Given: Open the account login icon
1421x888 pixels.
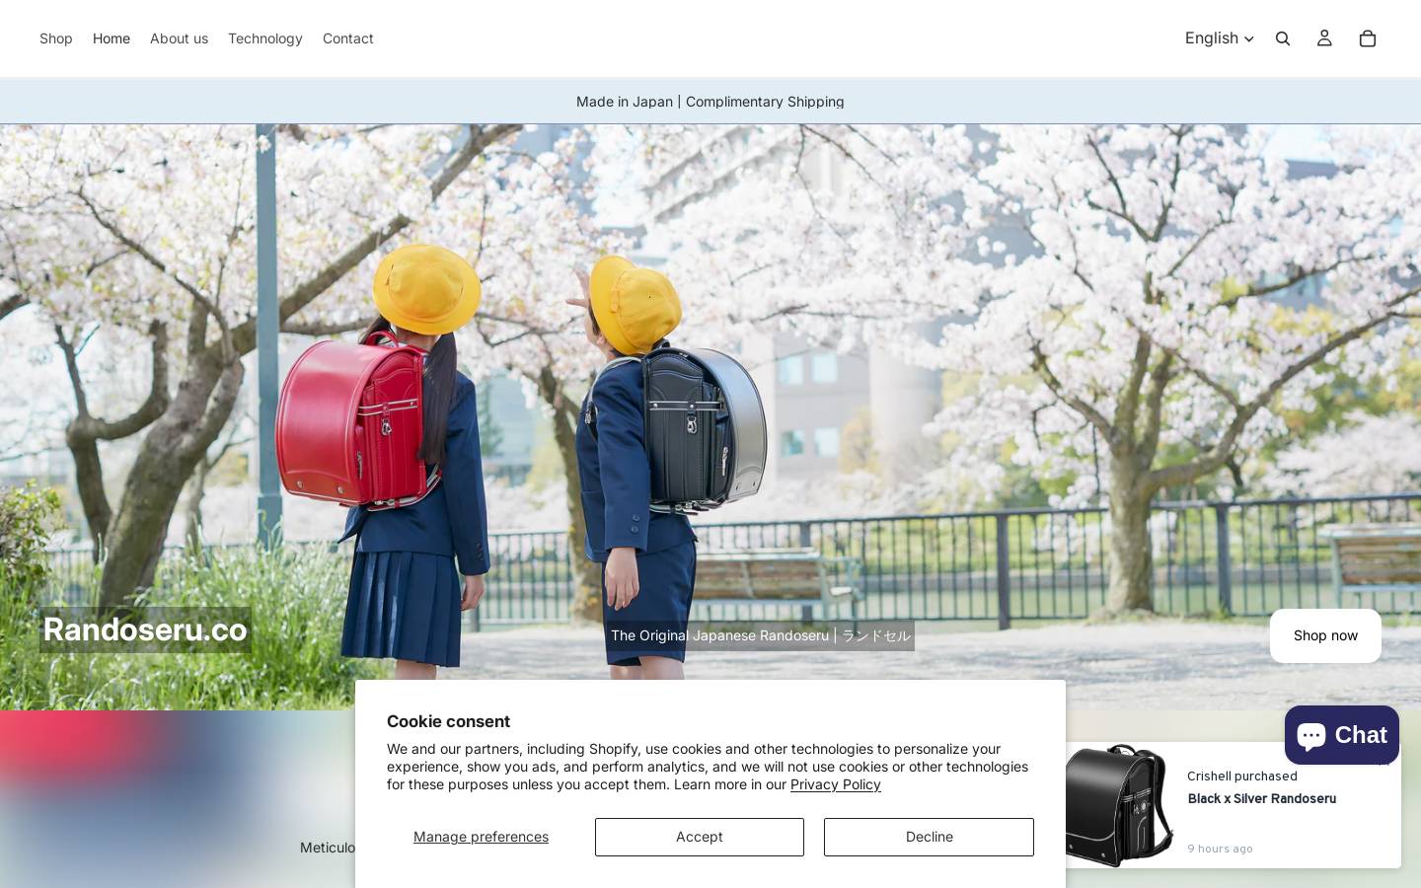Looking at the screenshot, I should point(1324,38).
